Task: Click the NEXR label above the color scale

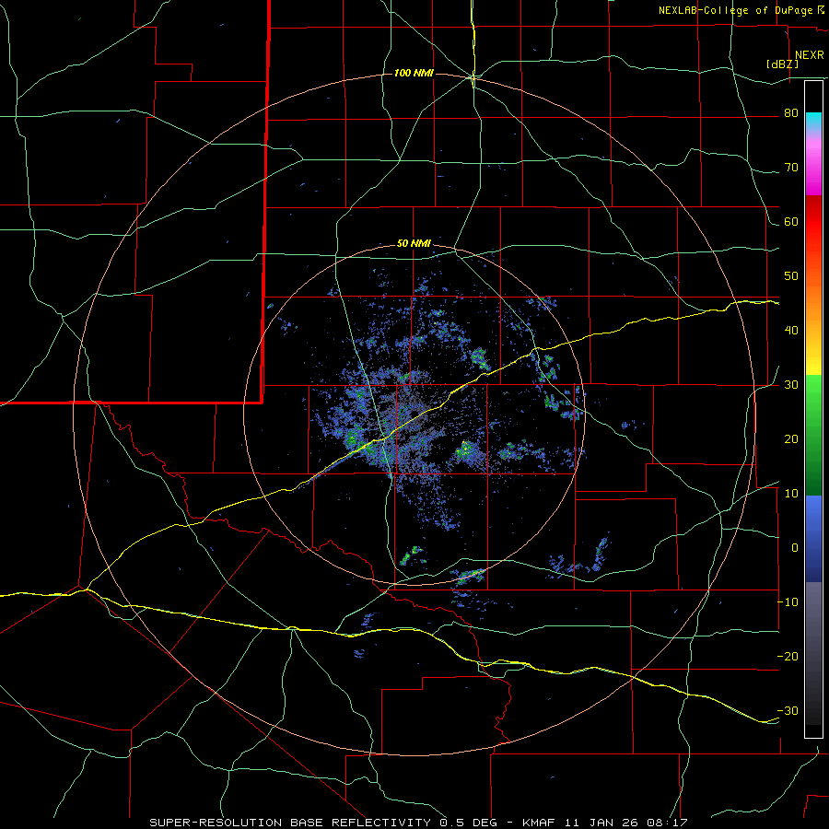Action: click(809, 55)
